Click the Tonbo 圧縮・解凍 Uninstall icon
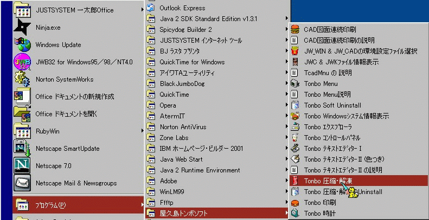Screen dimensions: 429x220 click(x=295, y=192)
